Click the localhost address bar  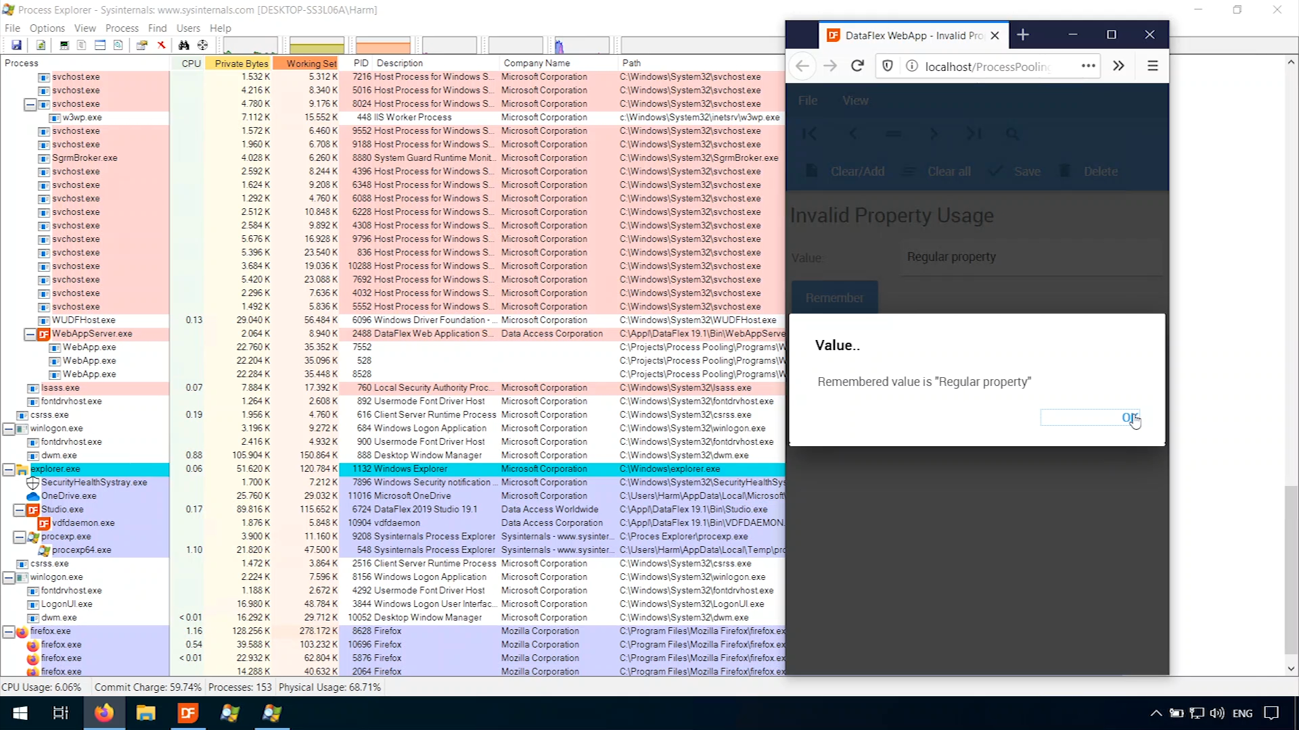(988, 66)
